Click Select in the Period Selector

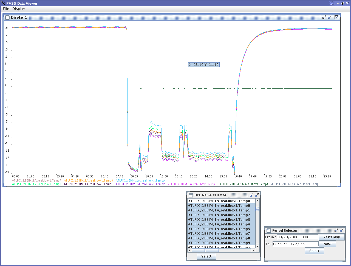[314, 251]
